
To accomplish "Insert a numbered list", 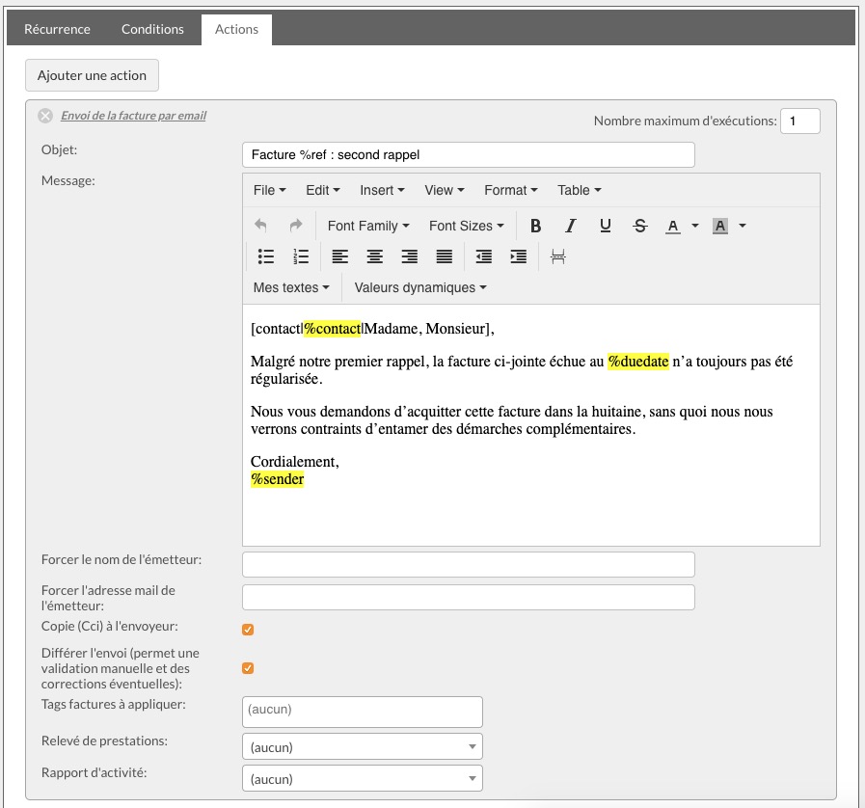I will tap(301, 256).
